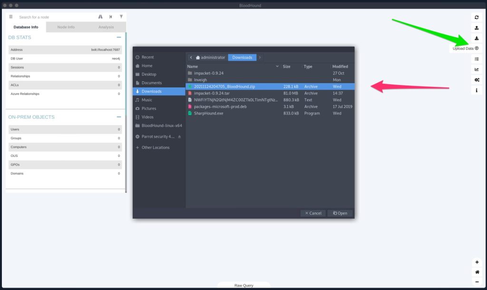Image resolution: width=487 pixels, height=290 pixels.
Task: Go back using the path bar left arrow
Action: point(191,58)
